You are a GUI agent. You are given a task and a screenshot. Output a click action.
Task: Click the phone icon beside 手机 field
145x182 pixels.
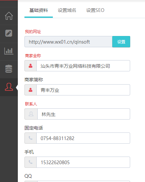pyautogui.click(x=30, y=162)
